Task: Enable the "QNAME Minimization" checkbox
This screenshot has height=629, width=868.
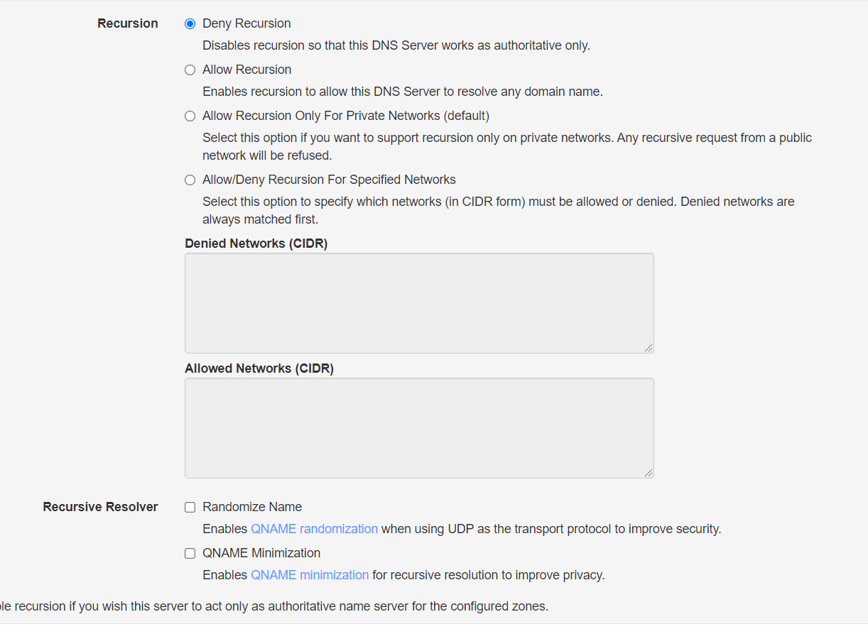Action: (x=190, y=553)
